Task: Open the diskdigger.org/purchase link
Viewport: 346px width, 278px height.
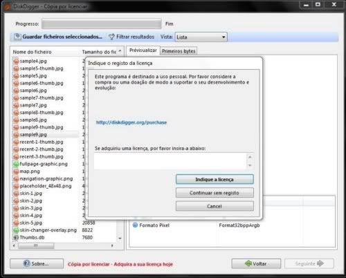Action: tap(131, 122)
